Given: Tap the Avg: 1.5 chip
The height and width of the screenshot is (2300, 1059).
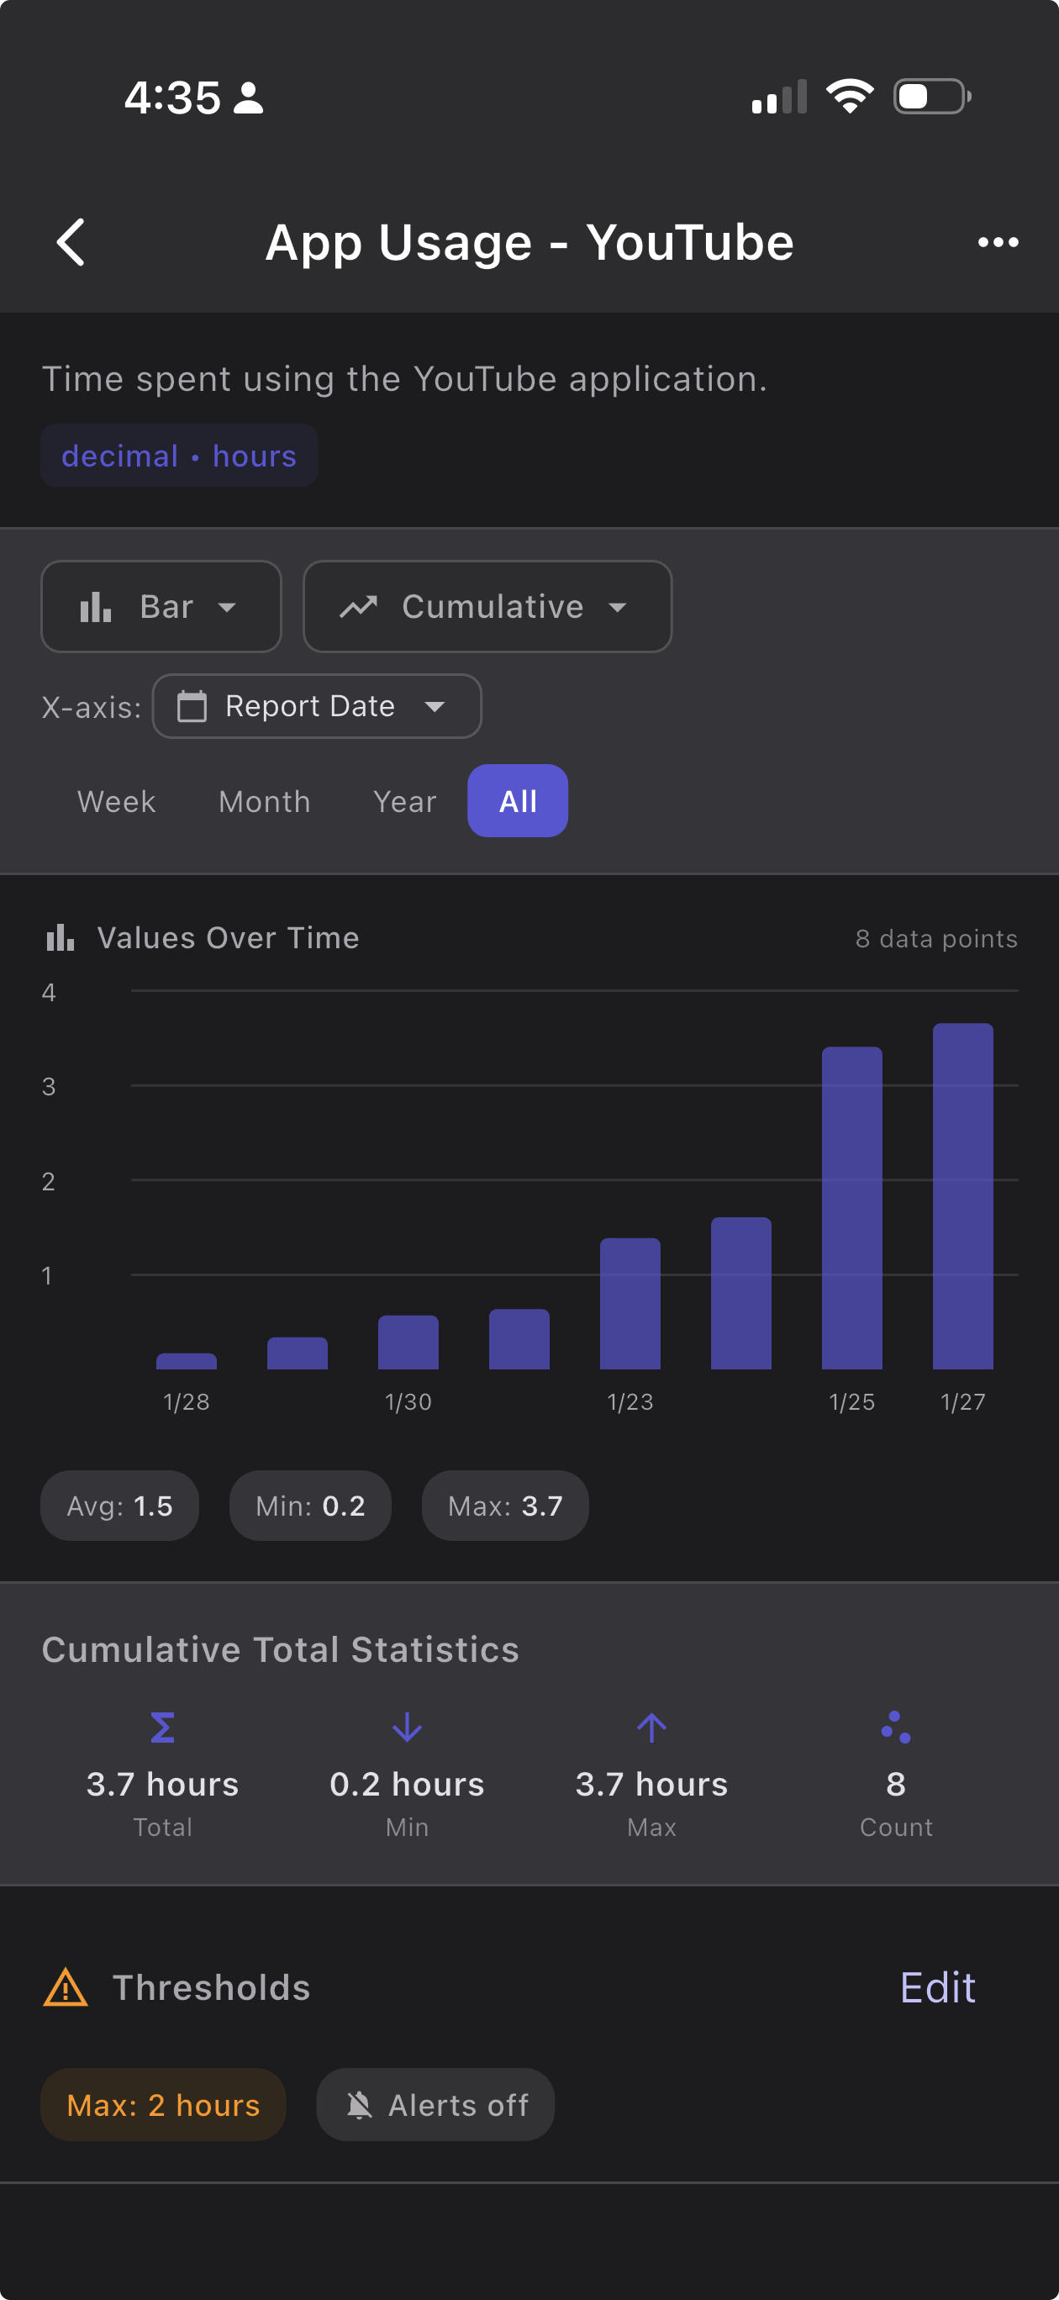Looking at the screenshot, I should [x=119, y=1506].
